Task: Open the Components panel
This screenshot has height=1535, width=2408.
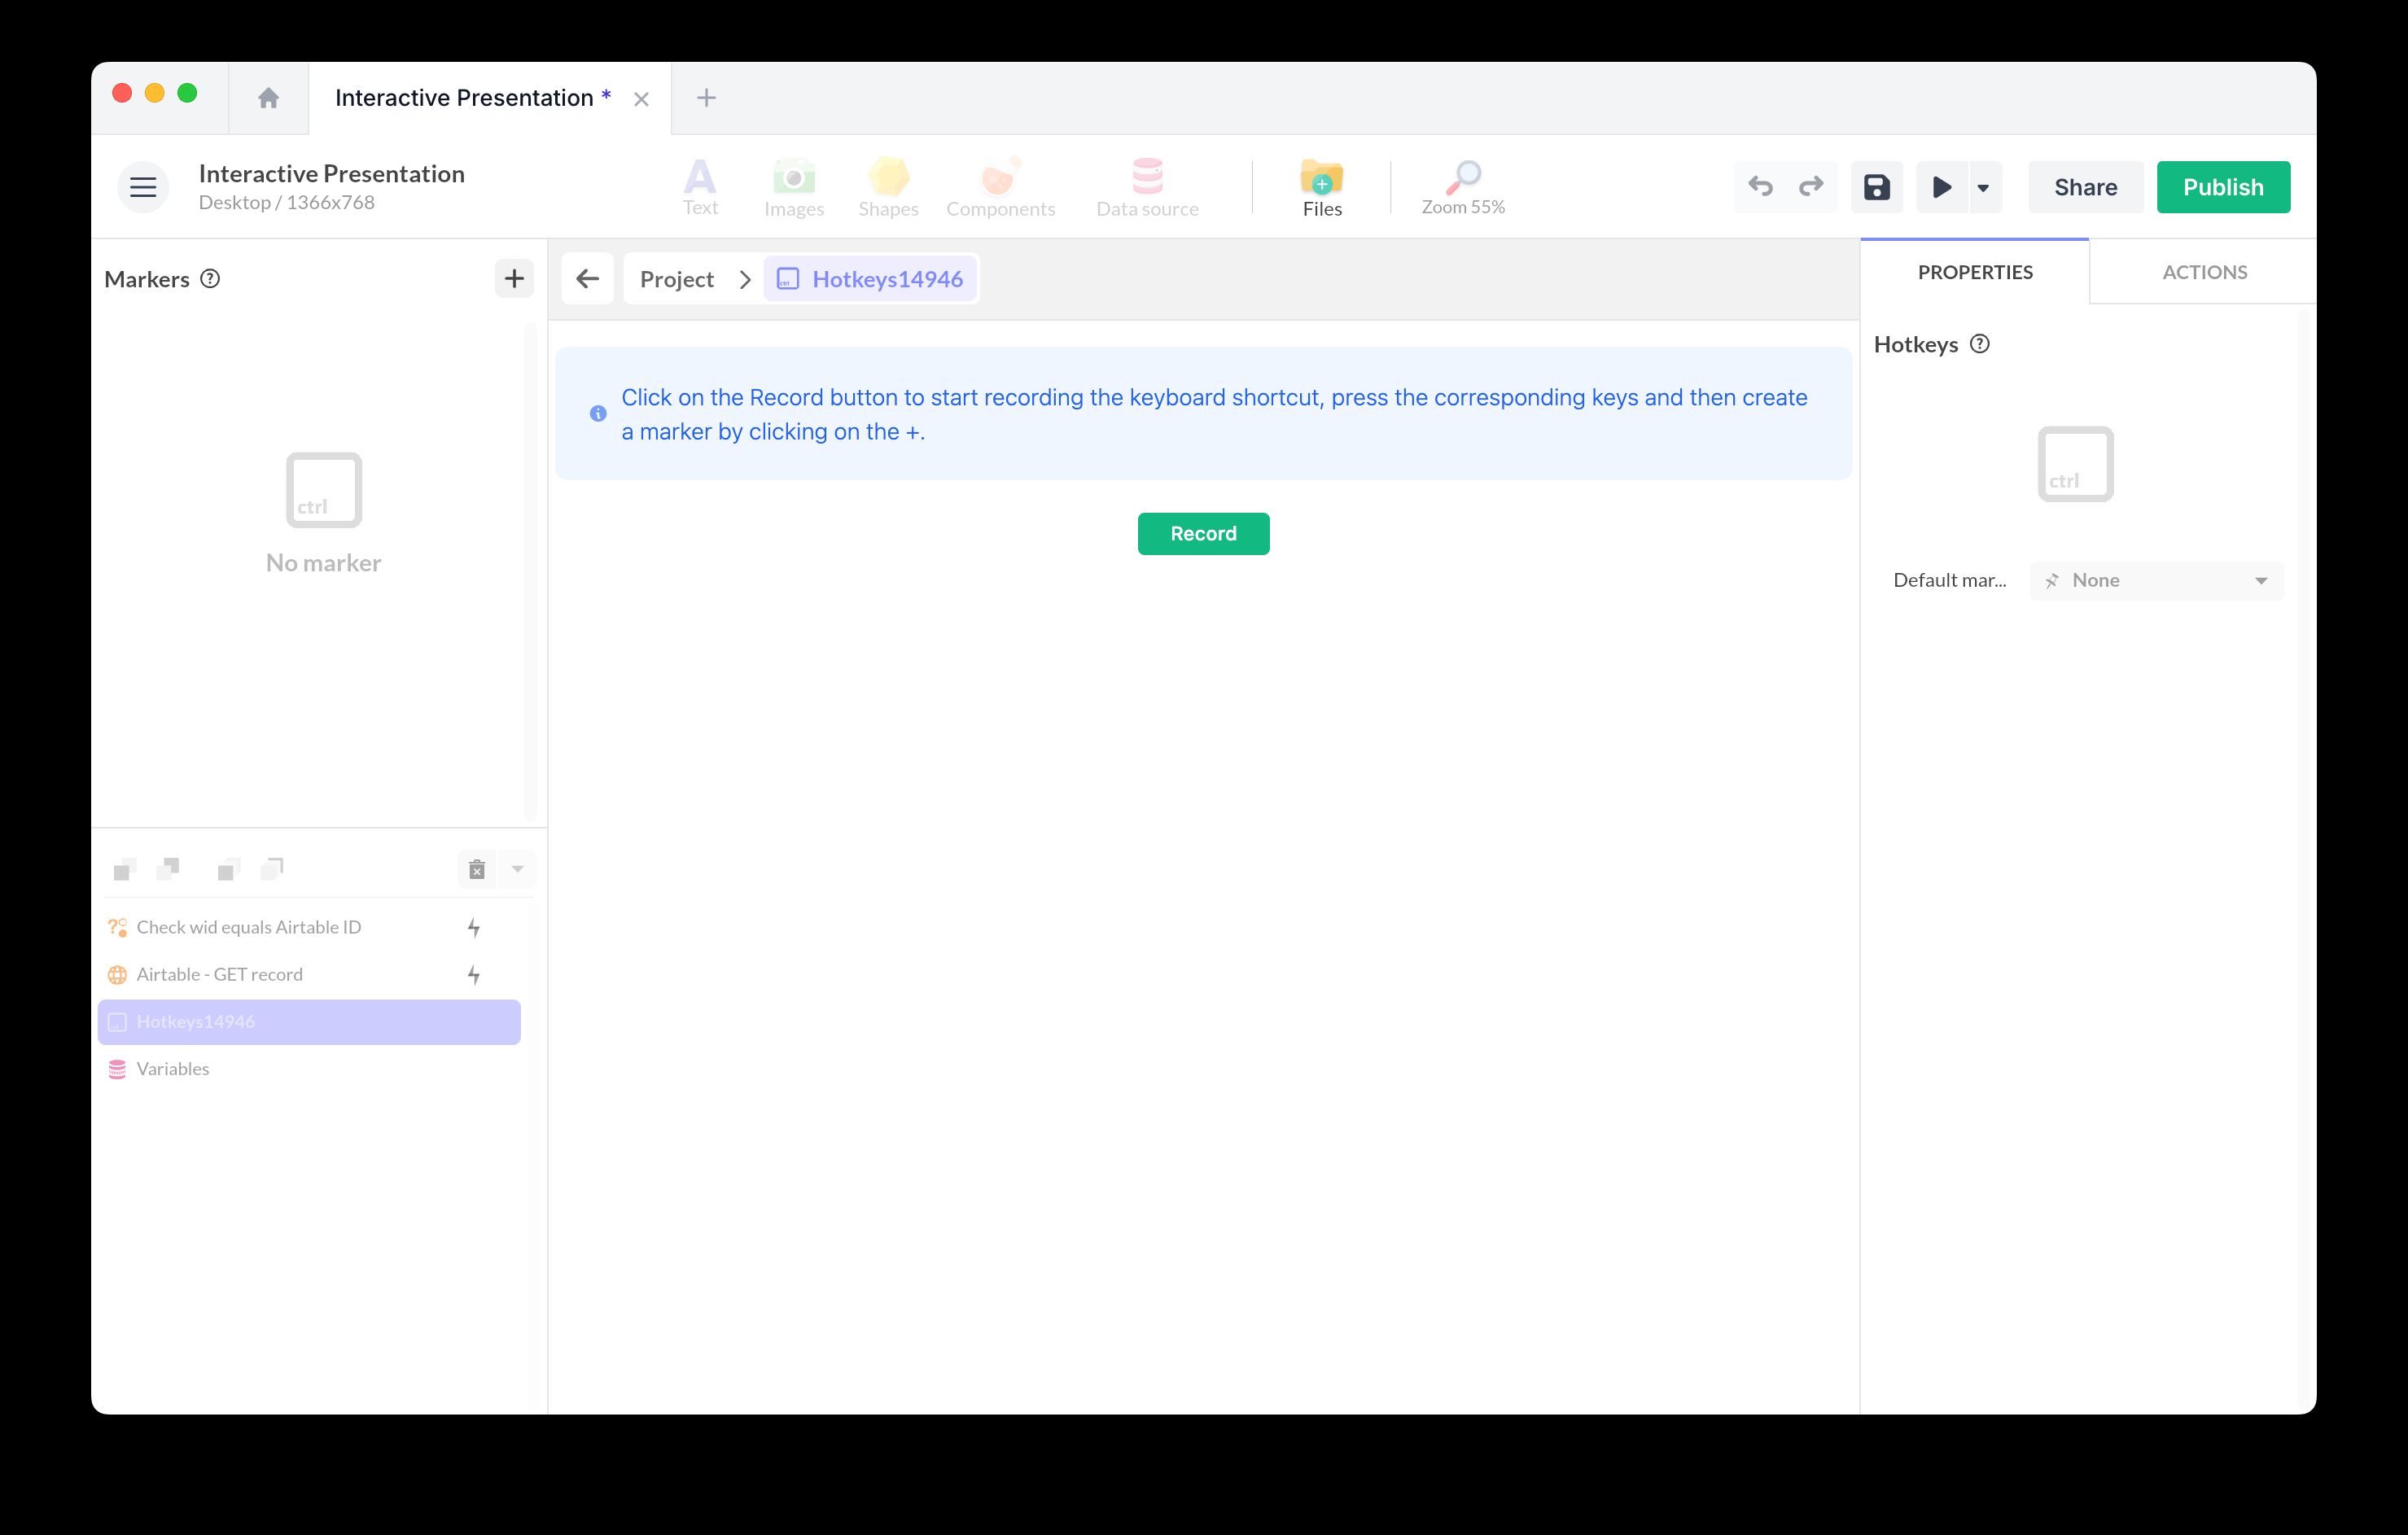Action: tap(1000, 186)
